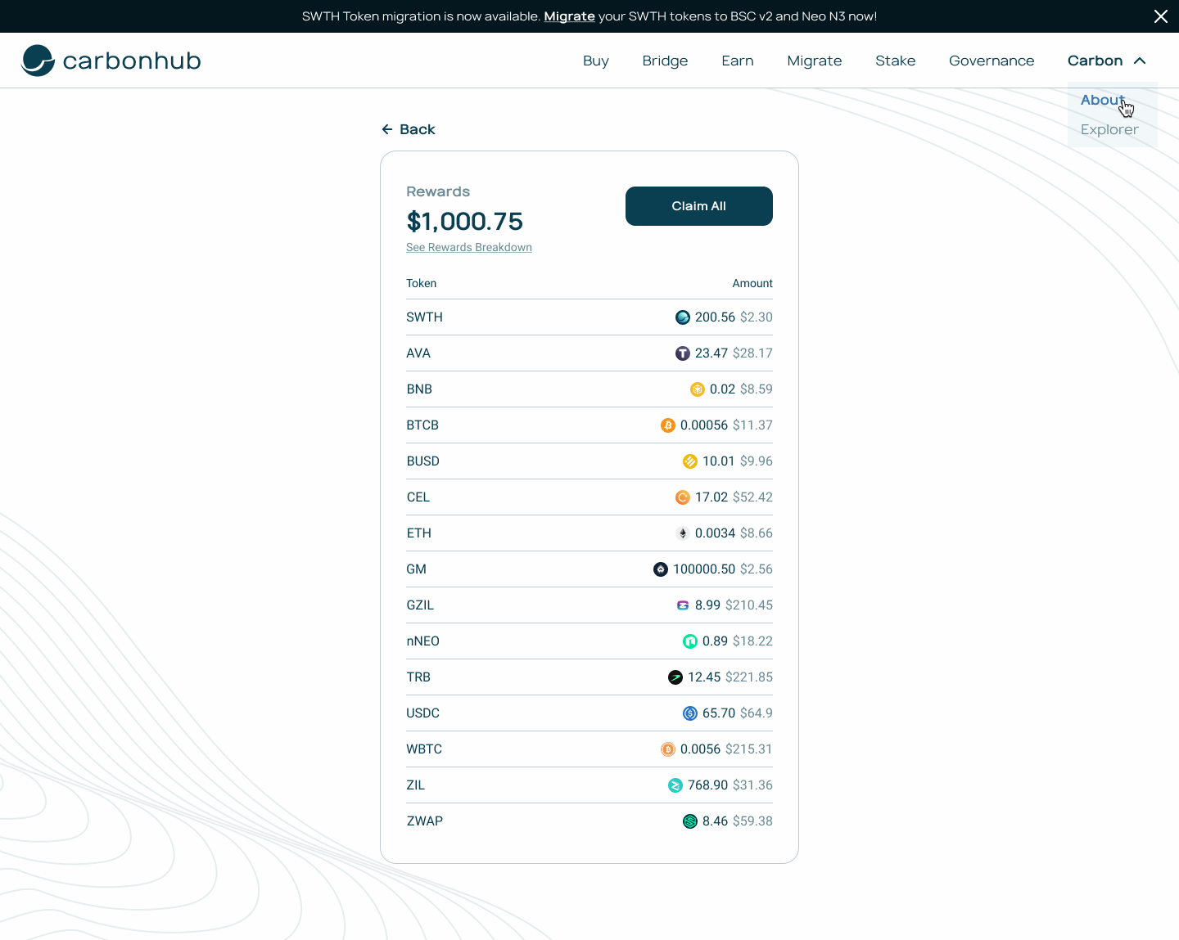This screenshot has width=1179, height=940.
Task: Click the Carbon menu label
Action: (x=1095, y=61)
